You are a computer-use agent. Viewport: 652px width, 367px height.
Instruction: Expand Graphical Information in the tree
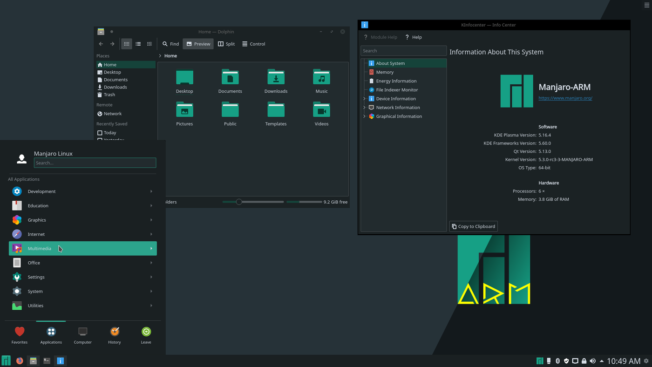[x=364, y=116]
